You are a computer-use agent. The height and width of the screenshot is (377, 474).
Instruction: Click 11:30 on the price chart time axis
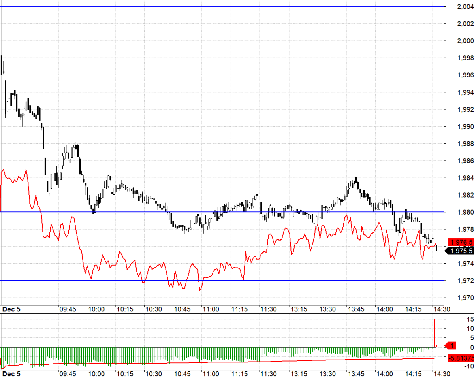tap(269, 309)
